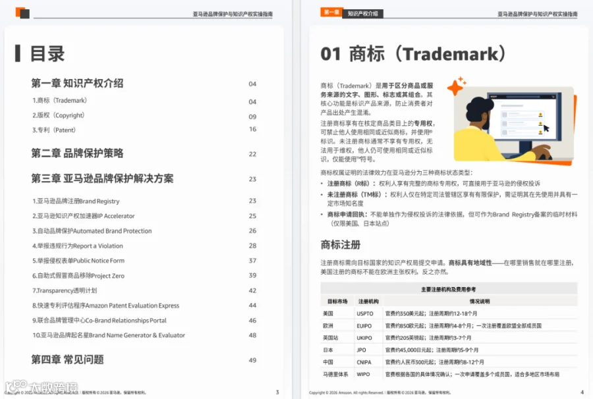This screenshot has height=399, width=593.
Task: Click page number 49 for 常见问题
Action: click(x=252, y=360)
